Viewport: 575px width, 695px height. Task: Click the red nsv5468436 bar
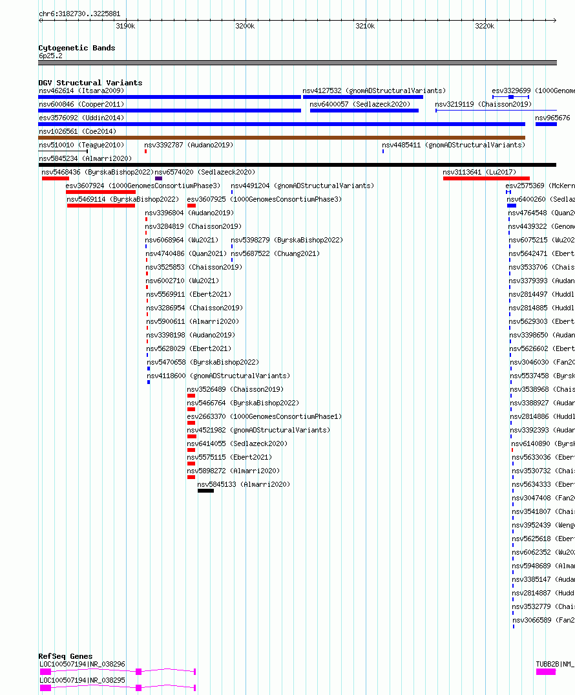(x=56, y=178)
